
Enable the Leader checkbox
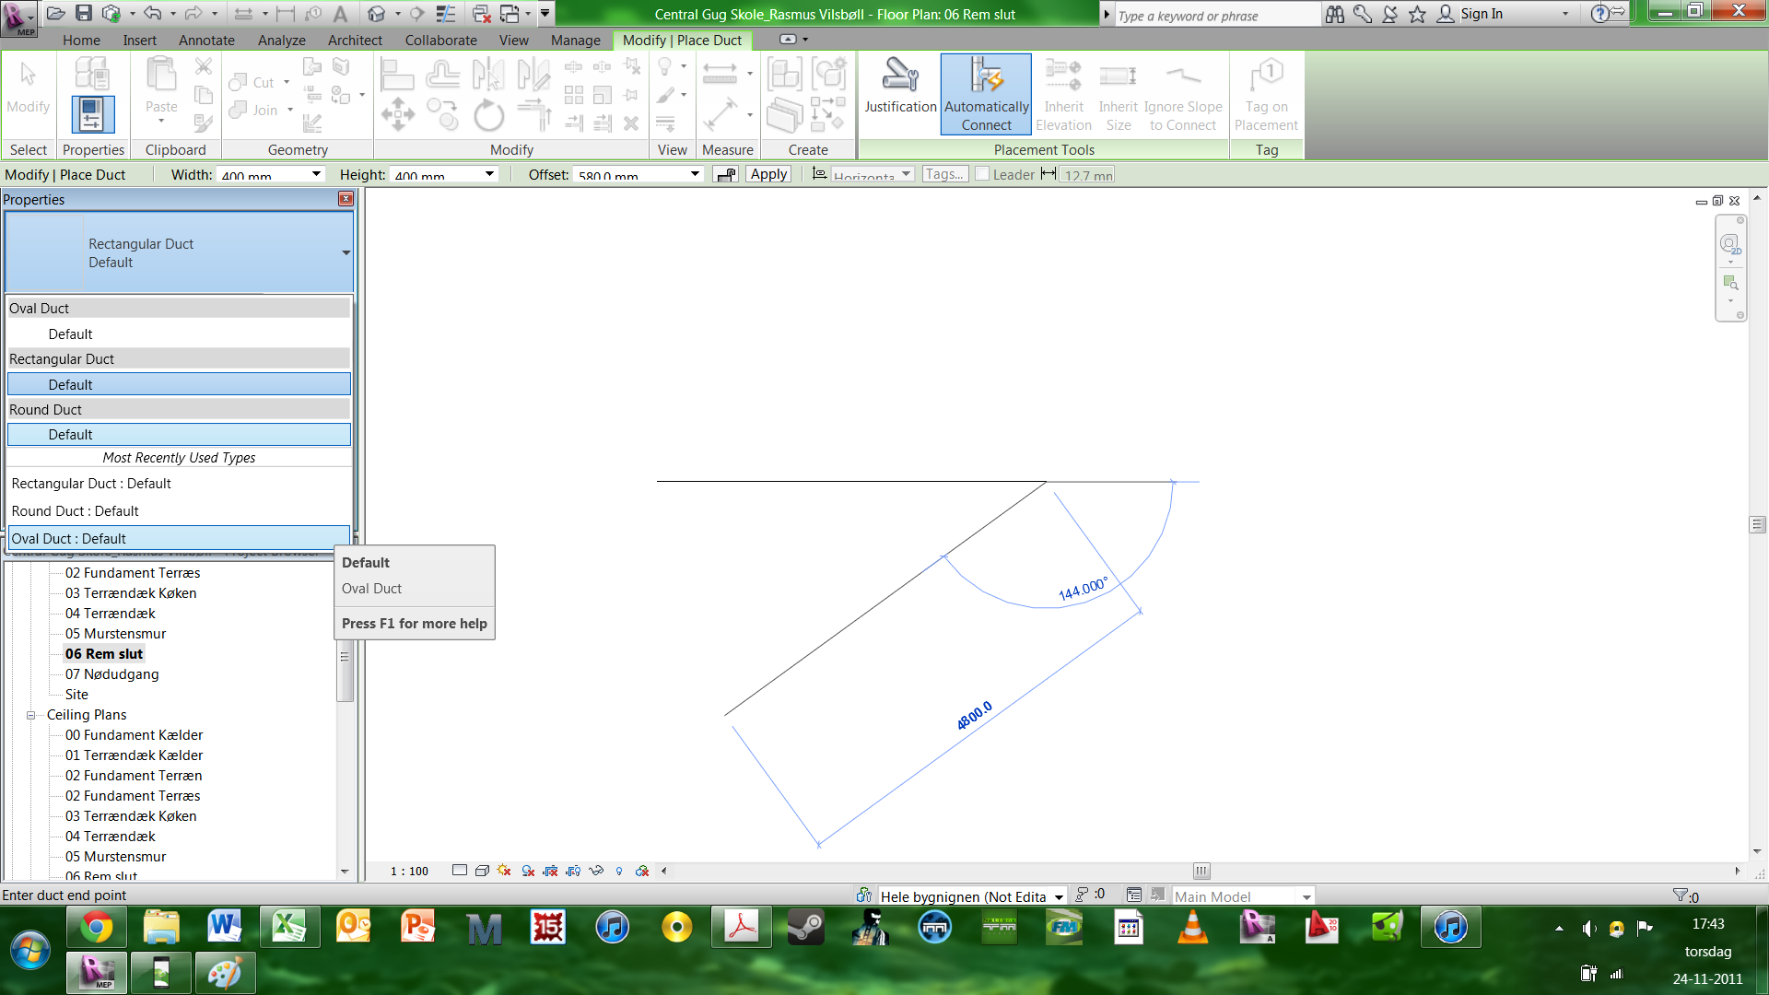(x=982, y=174)
